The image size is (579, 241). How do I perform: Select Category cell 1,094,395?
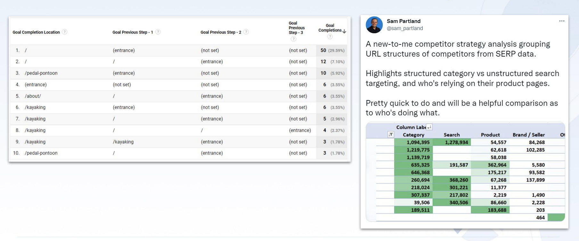click(413, 142)
